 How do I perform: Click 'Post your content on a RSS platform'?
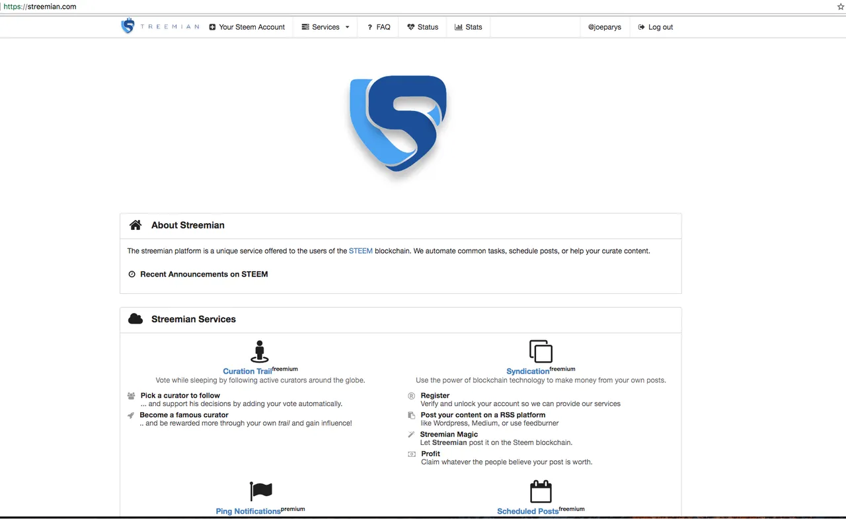coord(483,415)
